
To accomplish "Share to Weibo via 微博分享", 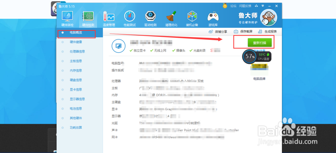I will click(218, 32).
